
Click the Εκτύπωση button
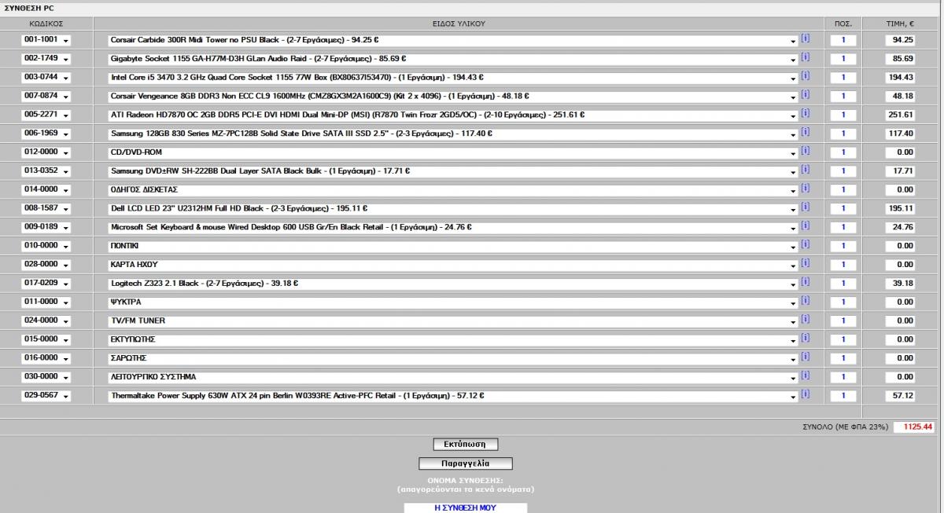pos(465,443)
